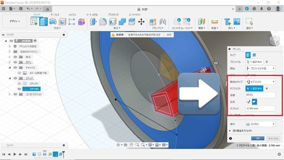
Task: Expand the 切り取るオブジェクト section
Action: 230,131
